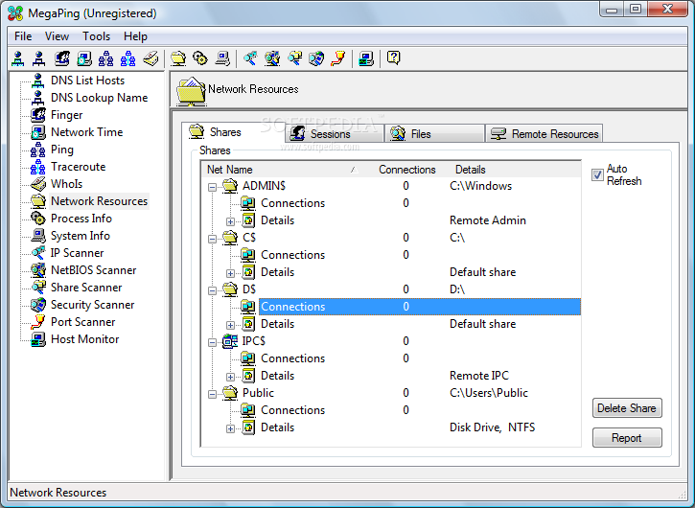Select Network Time in the sidebar
Screen dimensions: 695x508
[87, 132]
